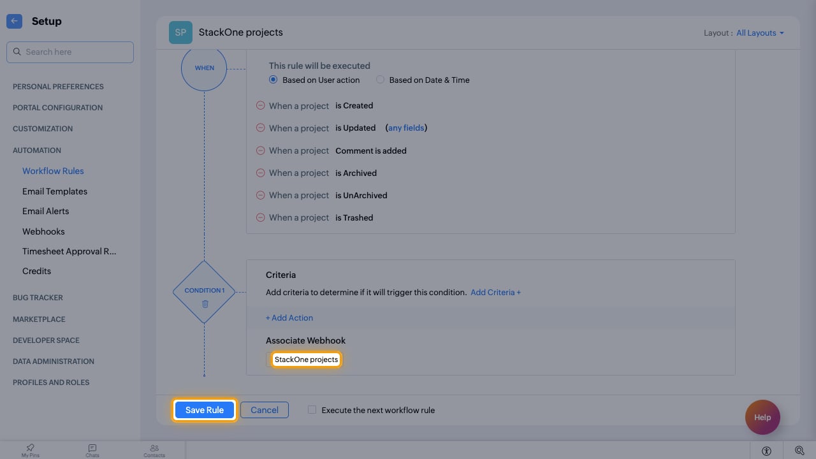This screenshot has height=459, width=816.
Task: Click the back arrow beside Setup
Action: click(14, 21)
